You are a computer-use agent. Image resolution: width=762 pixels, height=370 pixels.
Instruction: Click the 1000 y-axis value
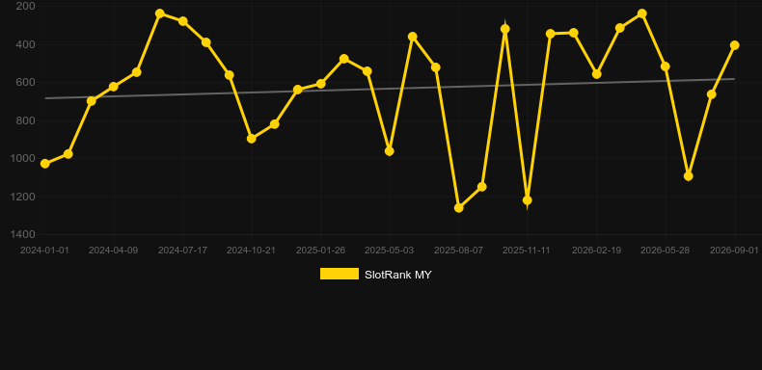pyautogui.click(x=24, y=158)
